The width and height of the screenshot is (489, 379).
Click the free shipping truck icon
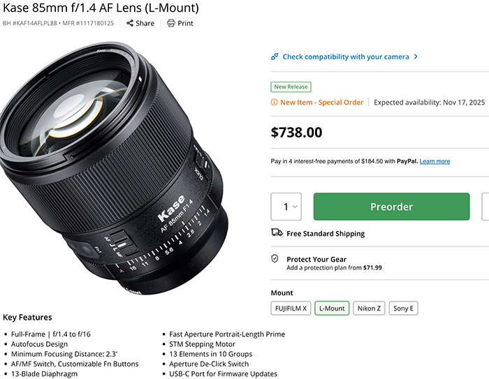pyautogui.click(x=275, y=233)
